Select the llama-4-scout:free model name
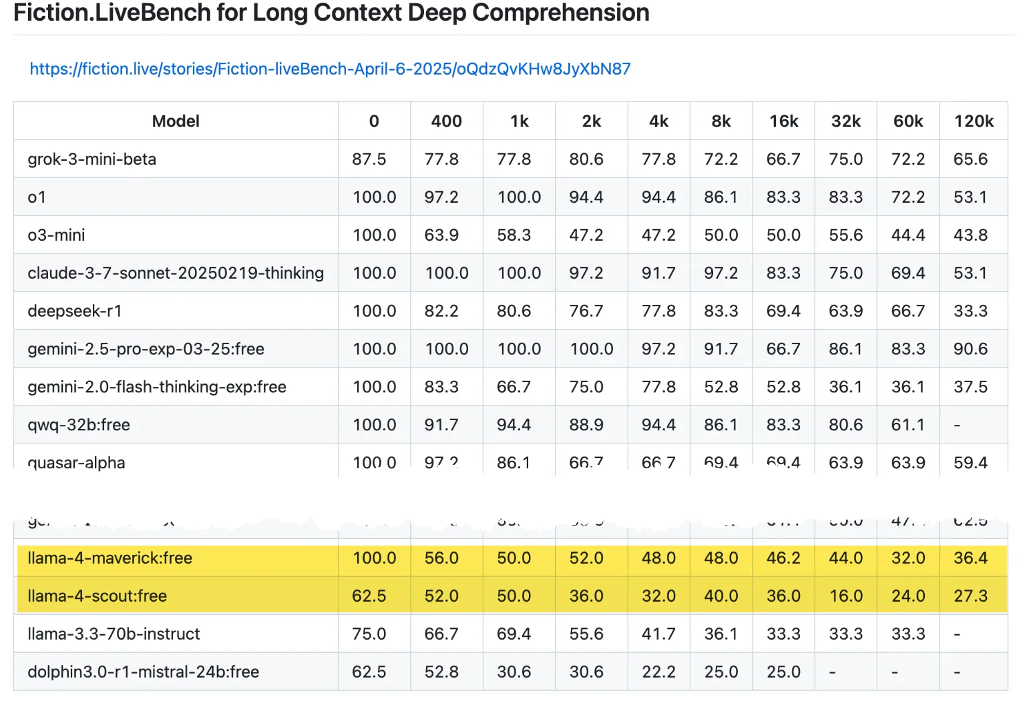 tap(97, 596)
